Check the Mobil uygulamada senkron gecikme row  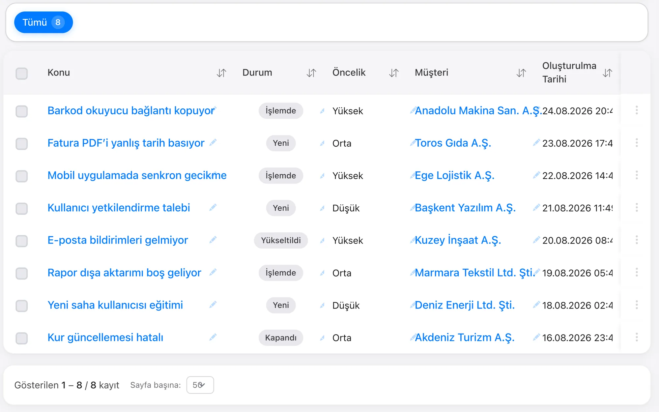(x=22, y=176)
